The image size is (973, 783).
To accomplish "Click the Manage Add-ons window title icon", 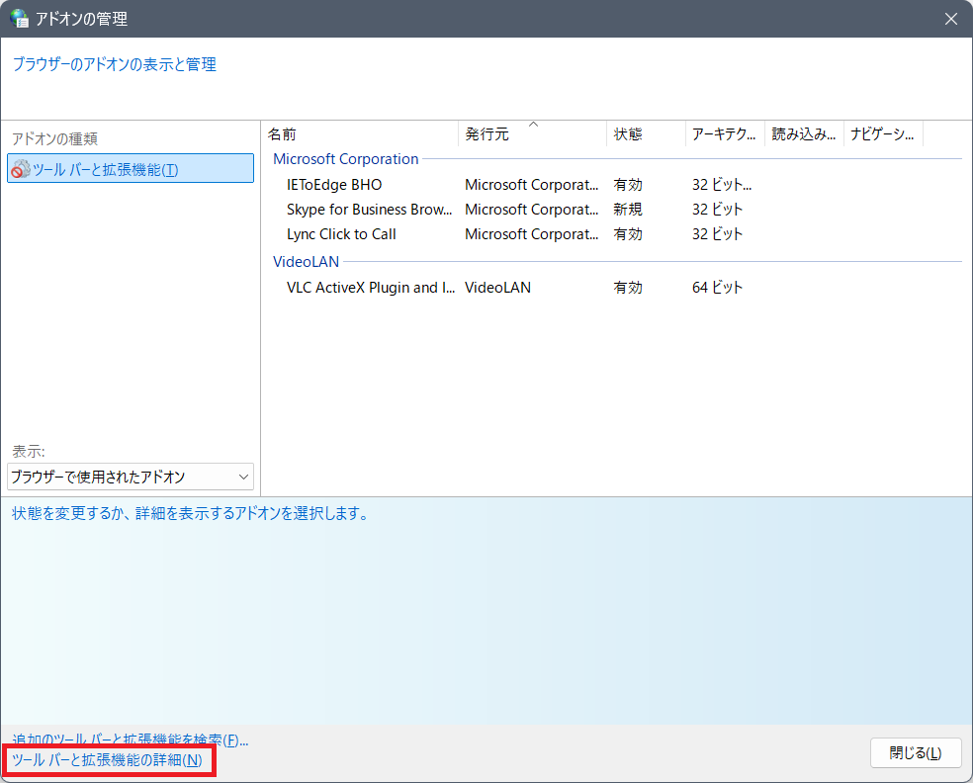I will click(x=20, y=19).
